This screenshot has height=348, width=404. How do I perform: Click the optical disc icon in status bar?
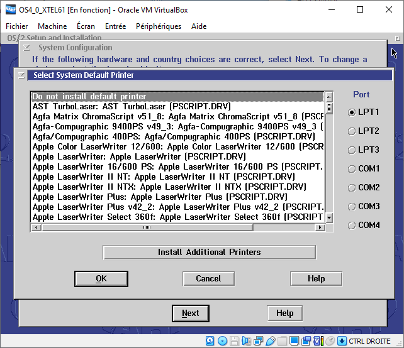pos(223,341)
